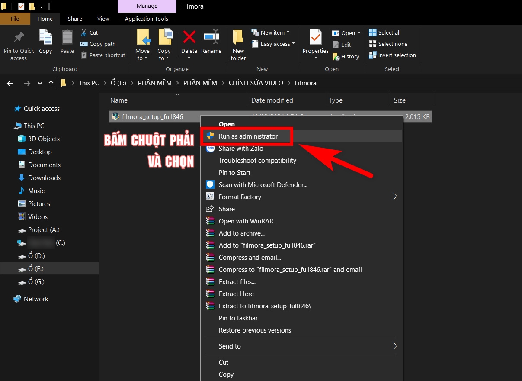This screenshot has width=522, height=381.
Task: Open the Move to dropdown
Action: (x=143, y=45)
